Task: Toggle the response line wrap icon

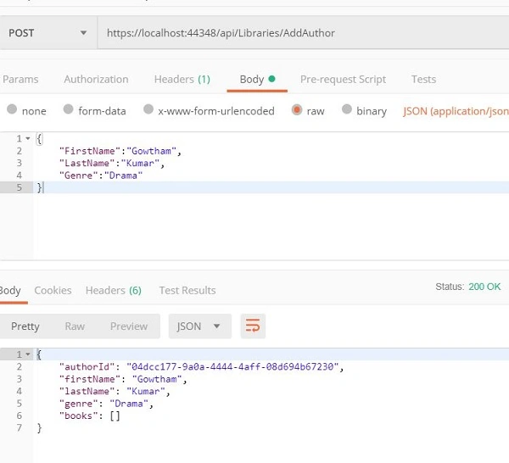Action: point(253,326)
